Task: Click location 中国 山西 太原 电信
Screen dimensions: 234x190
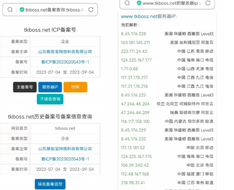Action: pyautogui.click(x=195, y=69)
